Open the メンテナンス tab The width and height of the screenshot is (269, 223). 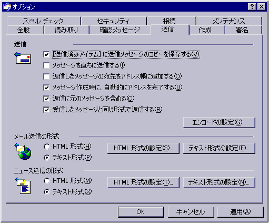(x=228, y=21)
